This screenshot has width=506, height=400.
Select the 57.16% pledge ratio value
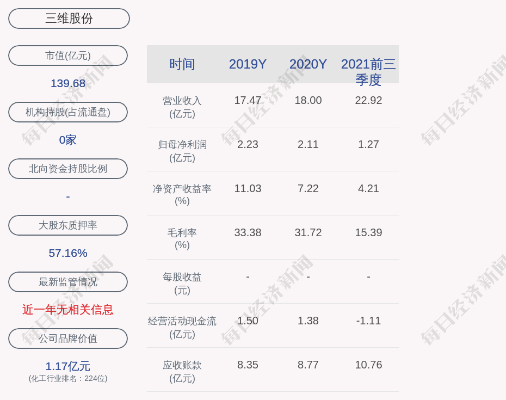[68, 253]
